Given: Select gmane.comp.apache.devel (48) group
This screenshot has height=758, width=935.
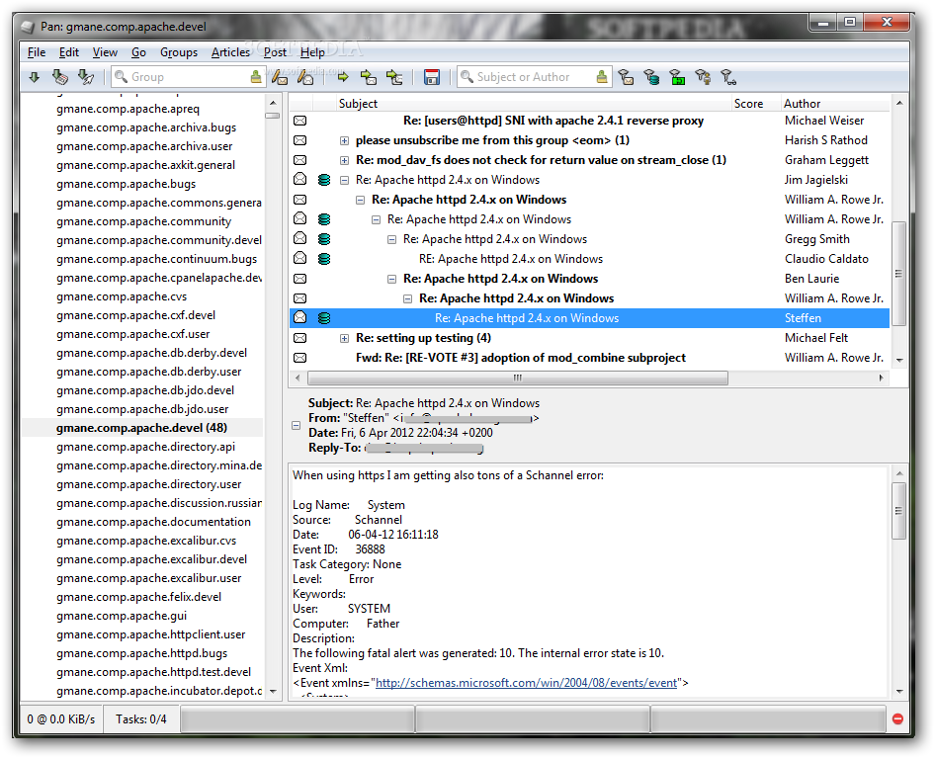Looking at the screenshot, I should tap(142, 428).
